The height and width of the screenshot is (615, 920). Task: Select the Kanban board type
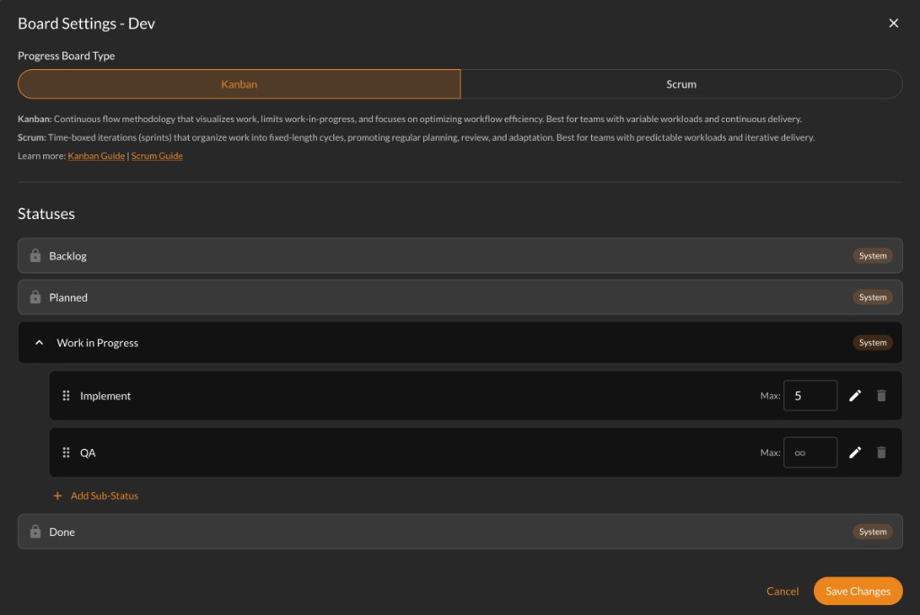point(239,83)
